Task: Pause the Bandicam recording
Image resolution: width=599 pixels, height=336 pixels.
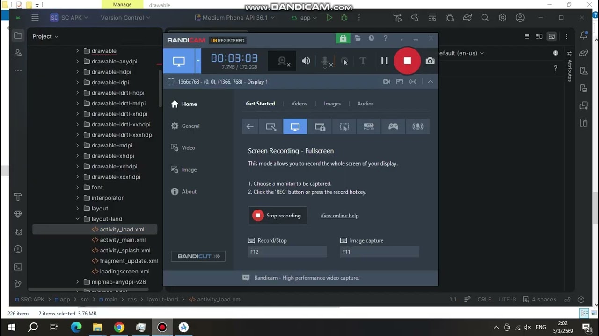Action: click(x=384, y=61)
